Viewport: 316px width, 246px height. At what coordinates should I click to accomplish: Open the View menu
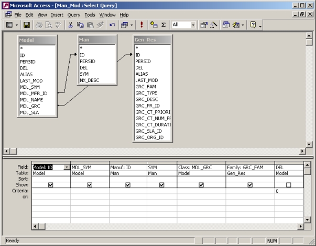(x=42, y=15)
